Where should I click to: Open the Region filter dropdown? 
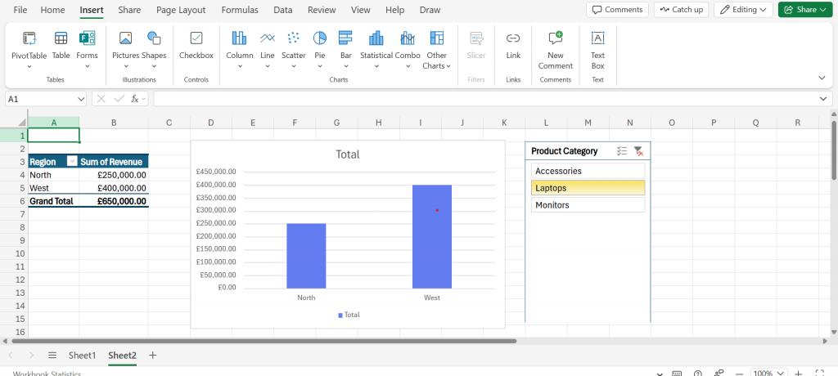[x=72, y=162]
